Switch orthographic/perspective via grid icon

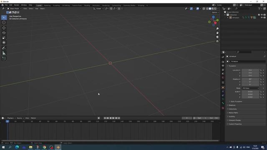(x=217, y=41)
